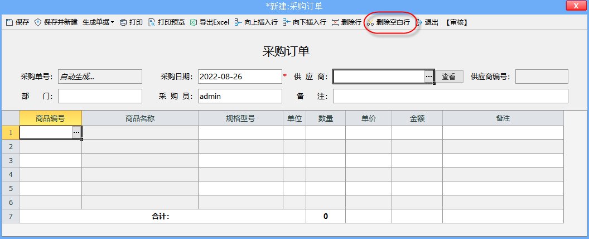The height and width of the screenshot is (239, 589).
Task: Close the 采购订单 window
Action: [576, 6]
